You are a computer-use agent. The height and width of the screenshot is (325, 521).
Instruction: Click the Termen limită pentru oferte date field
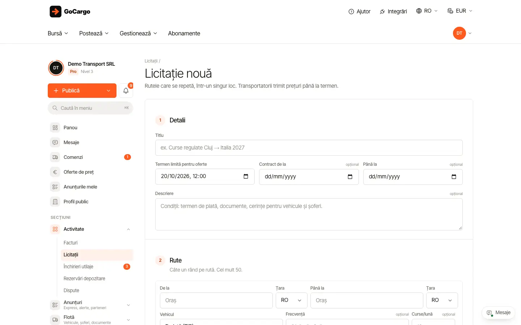[205, 177]
